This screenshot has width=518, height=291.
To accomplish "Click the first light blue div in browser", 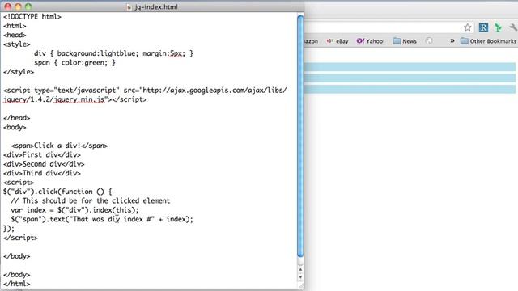I will (410, 67).
